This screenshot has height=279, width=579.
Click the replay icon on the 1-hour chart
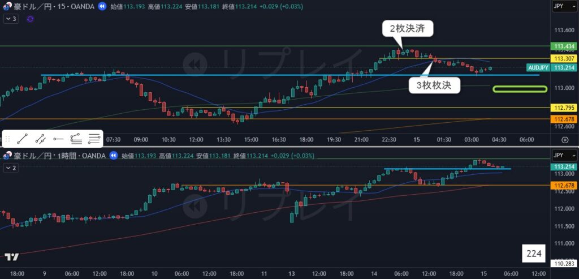click(113, 155)
